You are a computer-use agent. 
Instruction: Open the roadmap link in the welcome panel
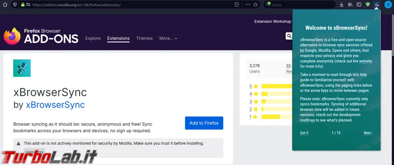[x=308, y=120]
